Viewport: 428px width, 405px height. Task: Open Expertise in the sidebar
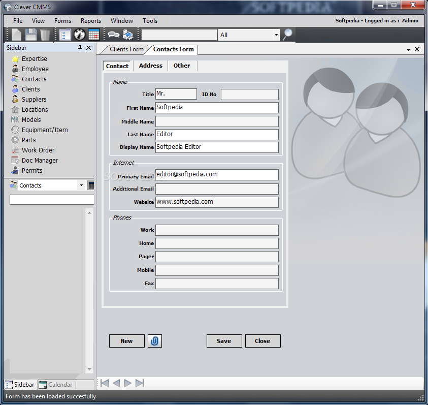[x=35, y=59]
